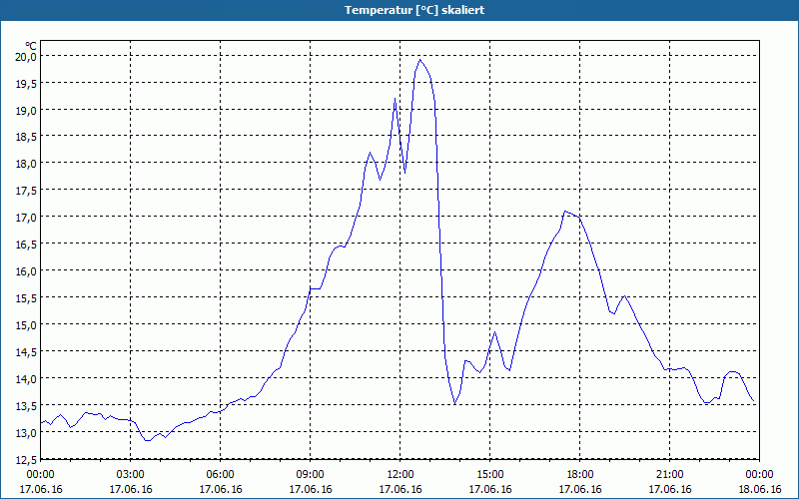Click the 14,0 y-axis label
The height and width of the screenshot is (499, 799).
coord(24,379)
